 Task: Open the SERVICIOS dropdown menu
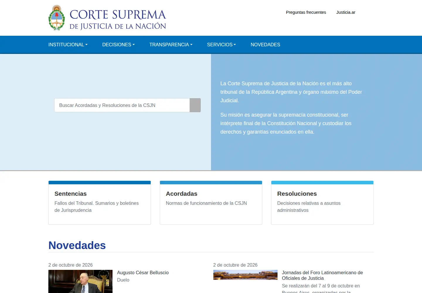click(221, 45)
